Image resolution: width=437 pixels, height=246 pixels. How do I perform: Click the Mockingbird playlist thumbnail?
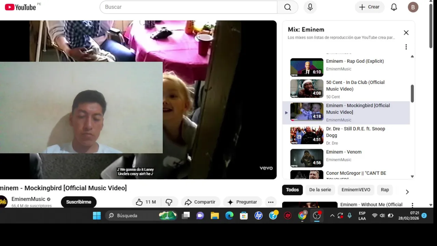(x=307, y=112)
